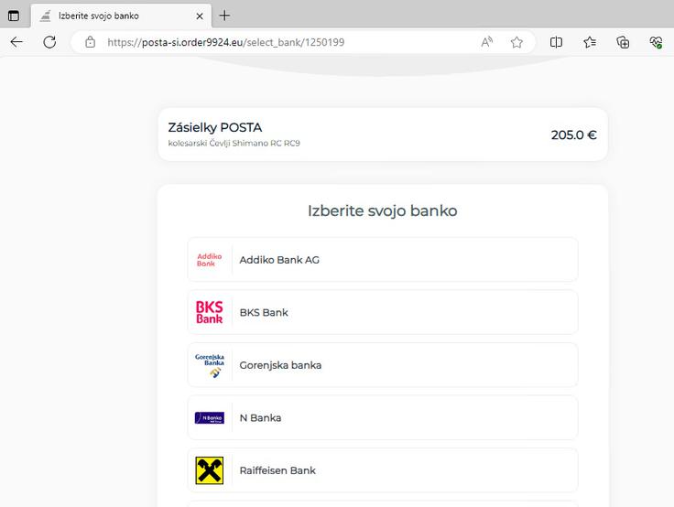Click the Raiffeisen crossed-hammers logo

(x=210, y=470)
